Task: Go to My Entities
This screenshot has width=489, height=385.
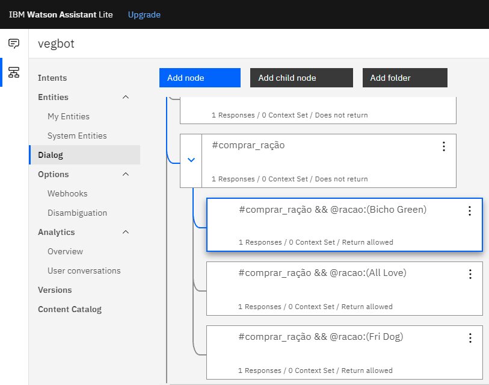Action: (x=68, y=116)
